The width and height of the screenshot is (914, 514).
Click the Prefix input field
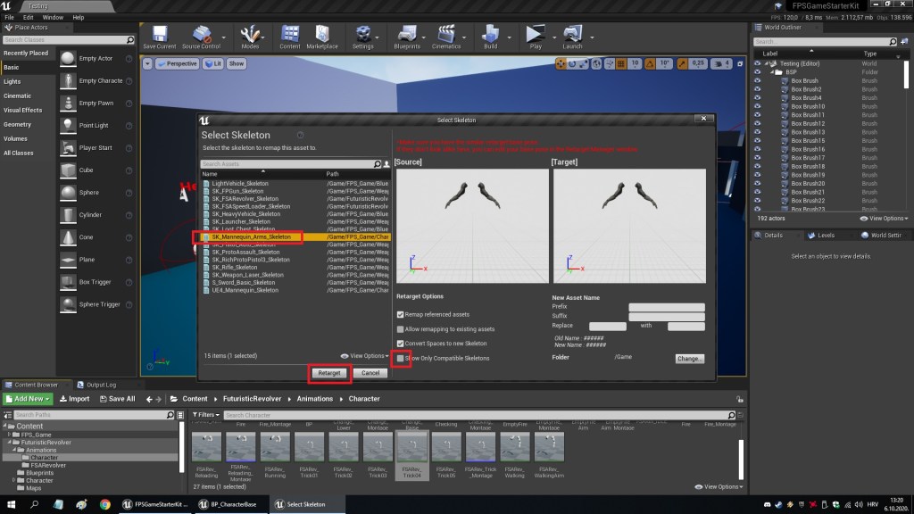point(666,307)
